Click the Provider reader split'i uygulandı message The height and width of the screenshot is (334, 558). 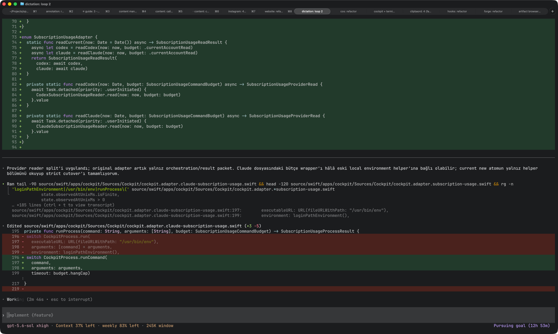click(x=272, y=171)
